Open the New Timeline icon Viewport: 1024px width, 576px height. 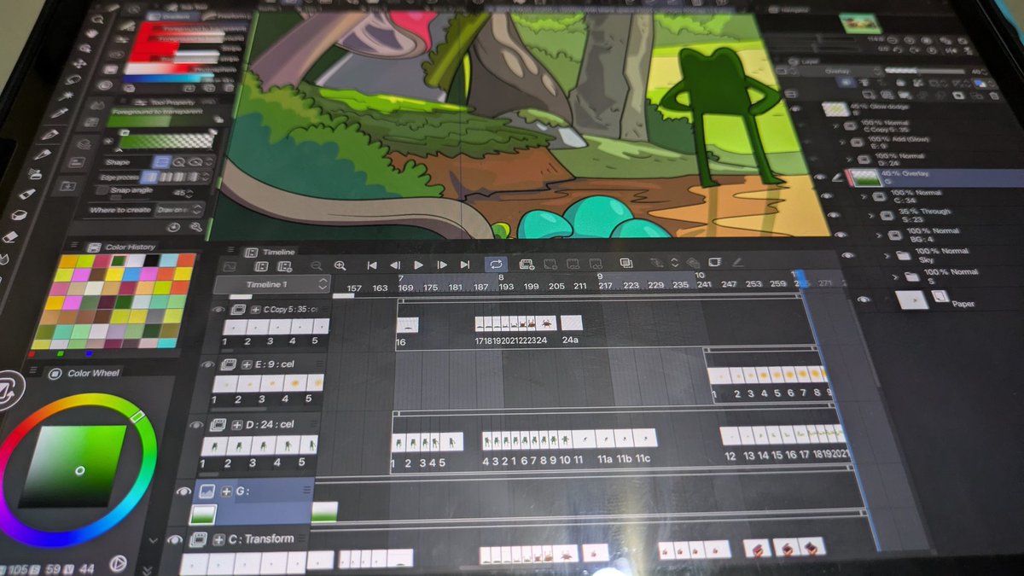click(284, 267)
